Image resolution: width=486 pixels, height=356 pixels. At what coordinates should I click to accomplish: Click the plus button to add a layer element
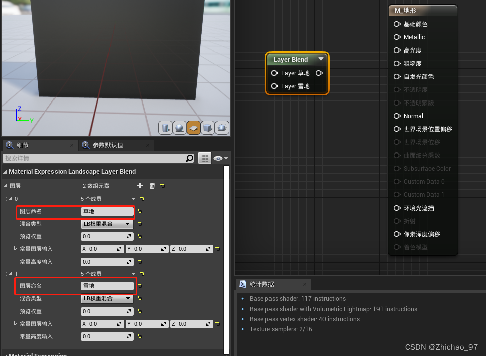pyautogui.click(x=140, y=185)
